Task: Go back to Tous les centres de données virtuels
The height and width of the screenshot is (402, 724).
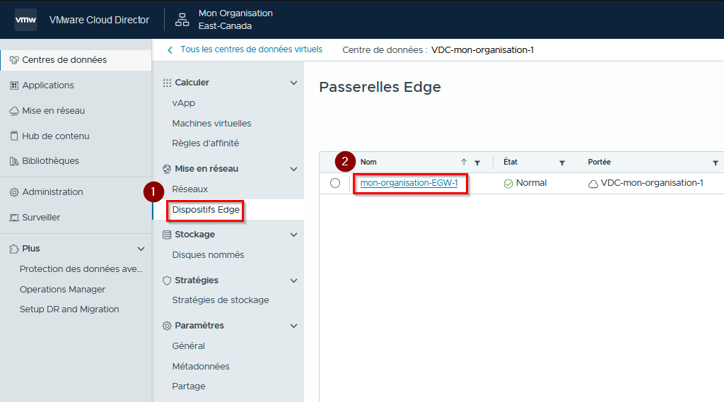Action: point(251,49)
